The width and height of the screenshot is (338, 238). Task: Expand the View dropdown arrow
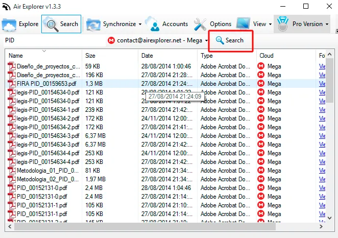(x=270, y=24)
